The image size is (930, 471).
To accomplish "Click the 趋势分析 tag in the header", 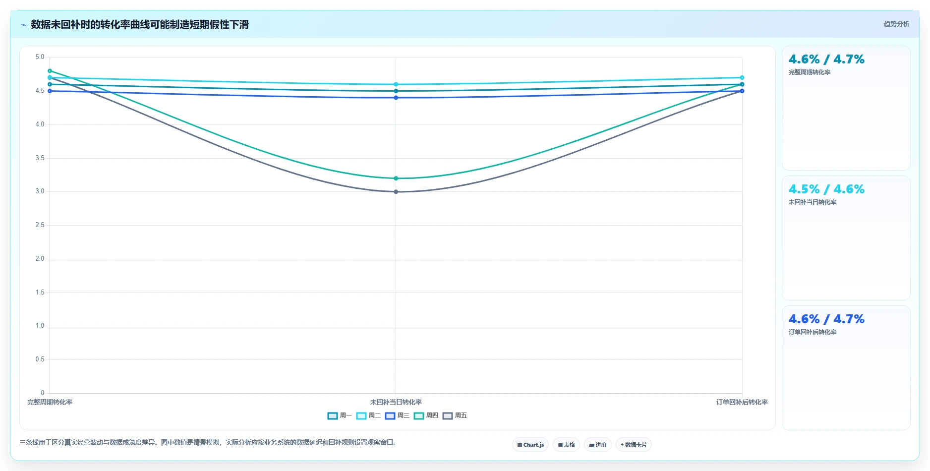I will coord(896,24).
